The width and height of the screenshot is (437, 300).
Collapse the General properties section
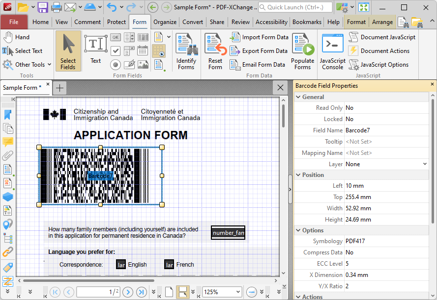(298, 97)
